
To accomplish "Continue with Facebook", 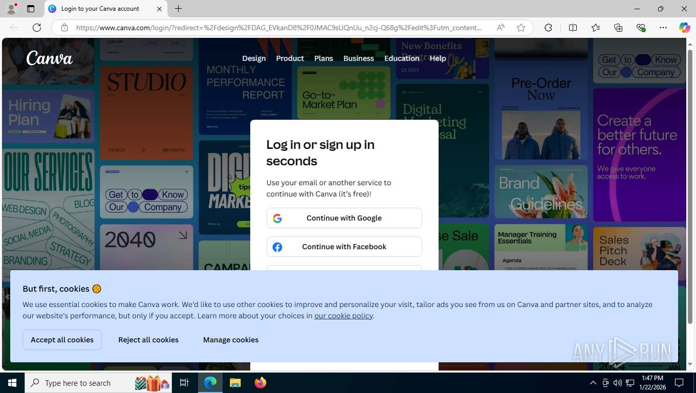I will (344, 247).
